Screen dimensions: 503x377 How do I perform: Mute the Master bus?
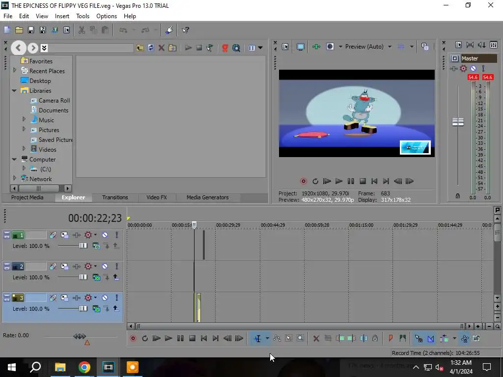pyautogui.click(x=473, y=68)
